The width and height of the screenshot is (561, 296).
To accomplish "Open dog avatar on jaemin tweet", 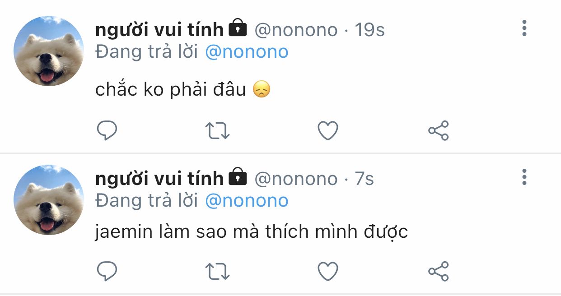I will [48, 200].
